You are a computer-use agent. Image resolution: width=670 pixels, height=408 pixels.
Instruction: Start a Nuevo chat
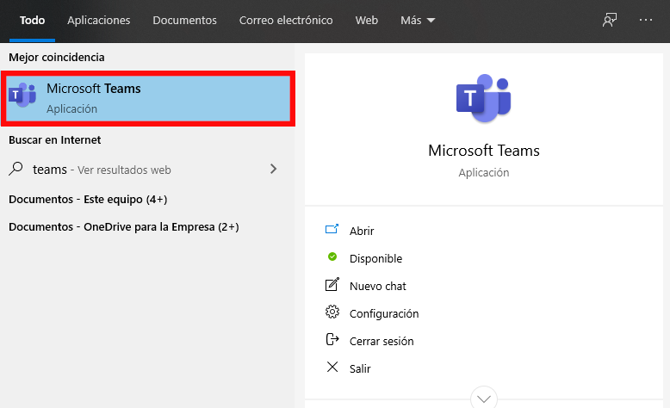pyautogui.click(x=378, y=287)
